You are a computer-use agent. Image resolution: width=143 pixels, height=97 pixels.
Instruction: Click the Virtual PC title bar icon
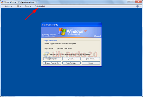[x=2, y=2]
